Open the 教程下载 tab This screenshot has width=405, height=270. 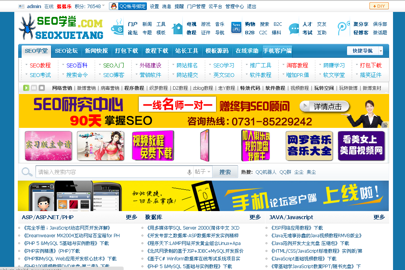157,51
